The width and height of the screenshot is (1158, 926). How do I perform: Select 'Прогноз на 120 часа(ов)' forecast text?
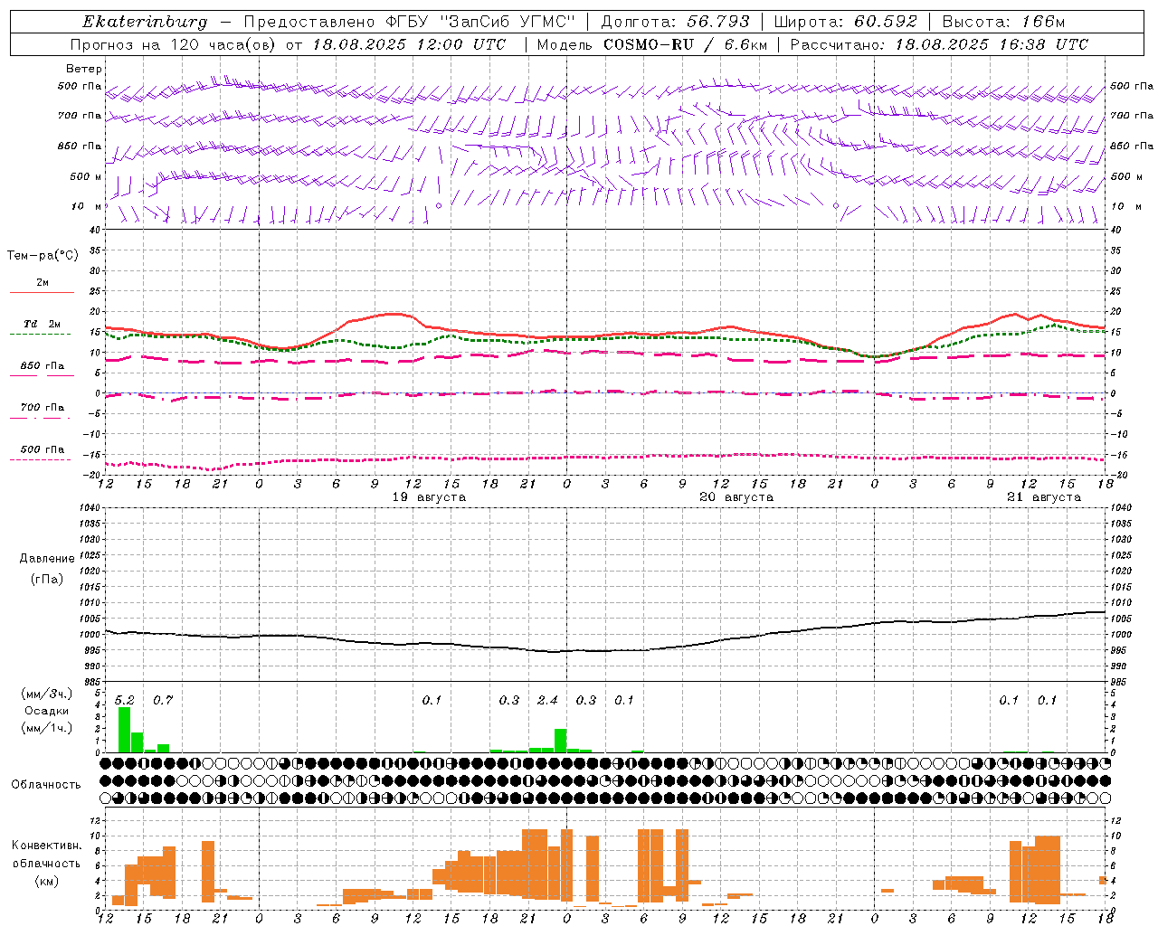click(173, 44)
